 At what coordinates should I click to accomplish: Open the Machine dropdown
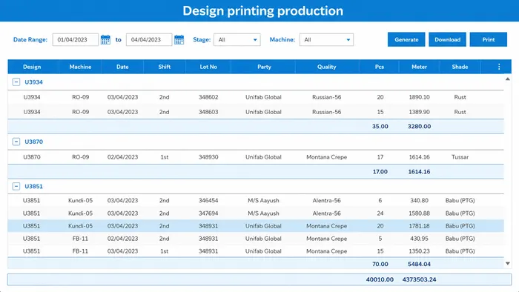(326, 40)
